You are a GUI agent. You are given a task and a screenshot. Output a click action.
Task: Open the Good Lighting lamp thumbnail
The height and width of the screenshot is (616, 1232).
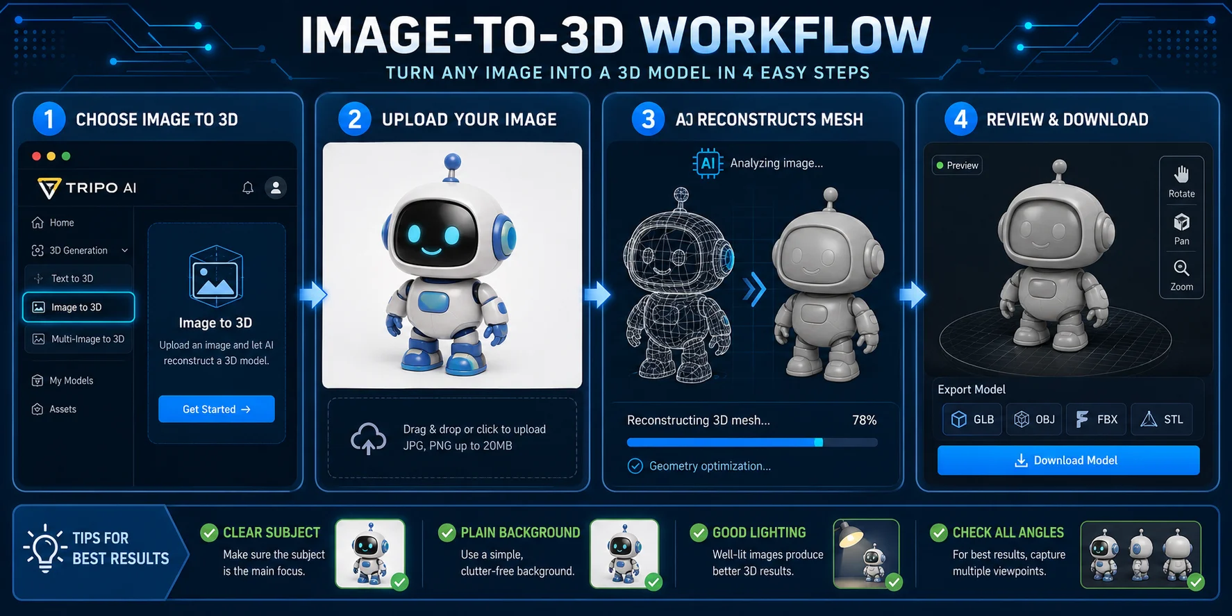click(x=866, y=553)
